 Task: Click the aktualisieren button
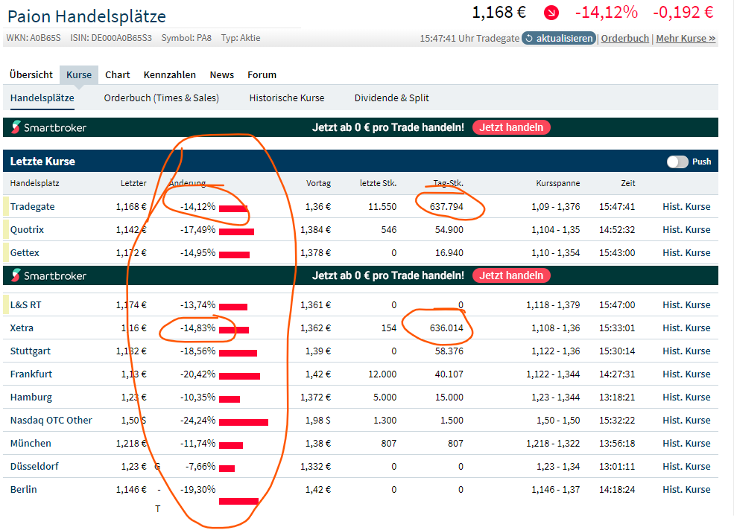(x=558, y=39)
